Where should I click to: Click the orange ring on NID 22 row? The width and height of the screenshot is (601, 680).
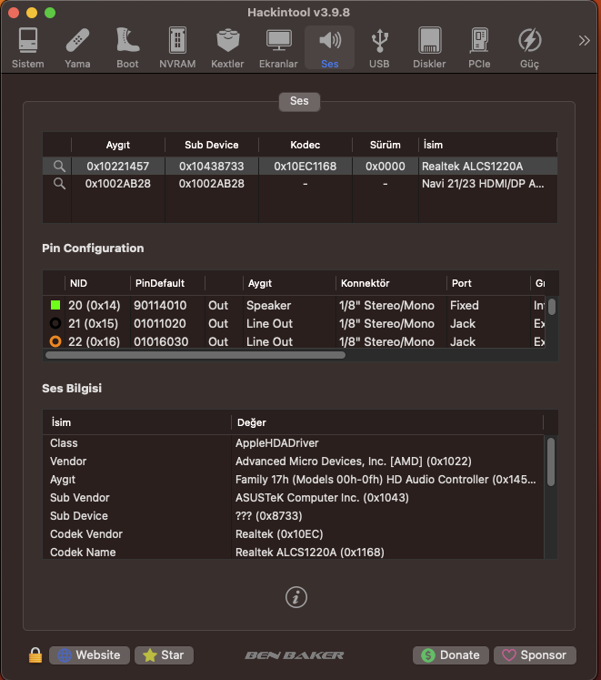point(55,341)
